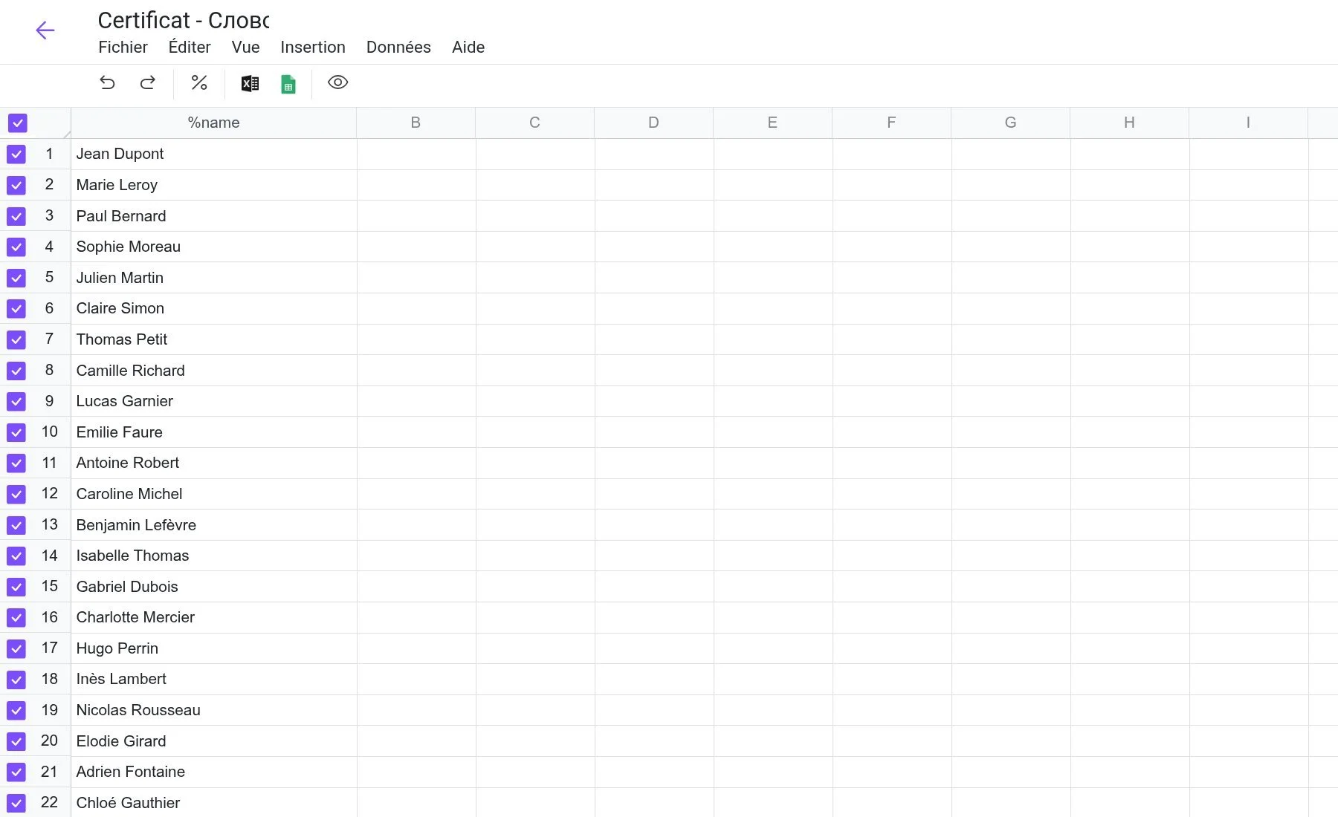Uncheck the checkbox for row 10
Image resolution: width=1338 pixels, height=817 pixels.
[x=16, y=432]
